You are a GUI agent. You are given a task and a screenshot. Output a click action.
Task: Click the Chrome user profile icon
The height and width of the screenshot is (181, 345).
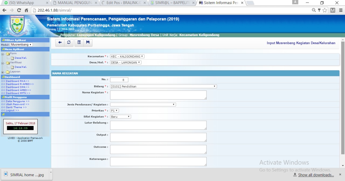tap(295, 2)
